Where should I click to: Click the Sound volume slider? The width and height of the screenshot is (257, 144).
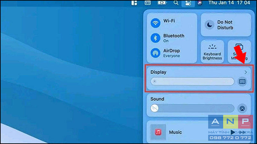click(192, 108)
